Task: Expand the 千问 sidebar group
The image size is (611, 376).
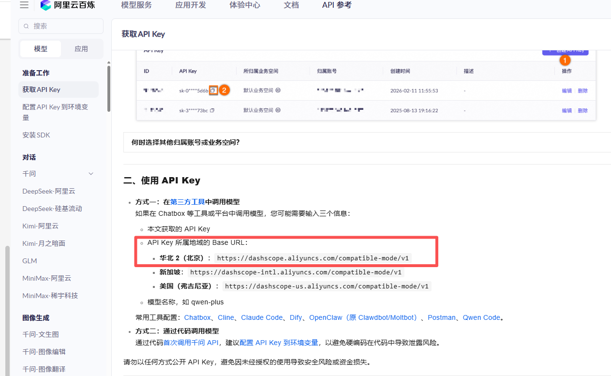Action: 91,174
